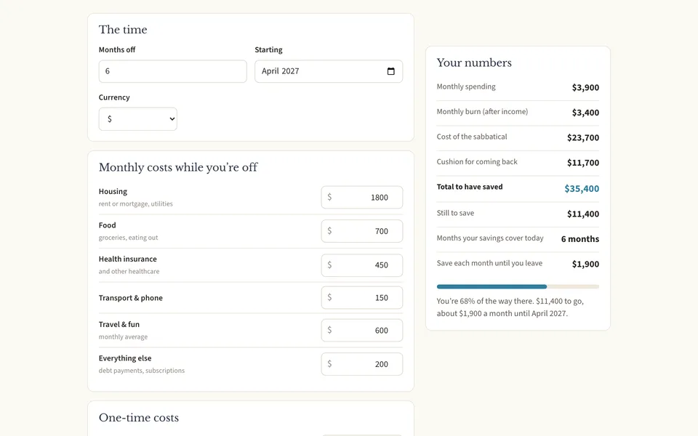This screenshot has width=698, height=436.
Task: Click the 'groceries, eating out' hint text
Action: click(128, 238)
